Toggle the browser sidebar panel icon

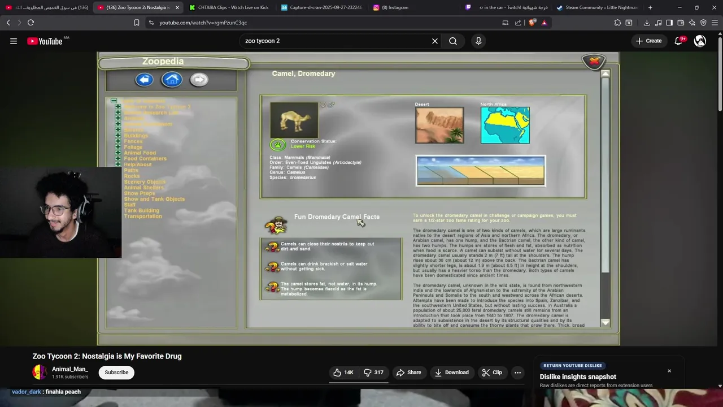coord(669,23)
